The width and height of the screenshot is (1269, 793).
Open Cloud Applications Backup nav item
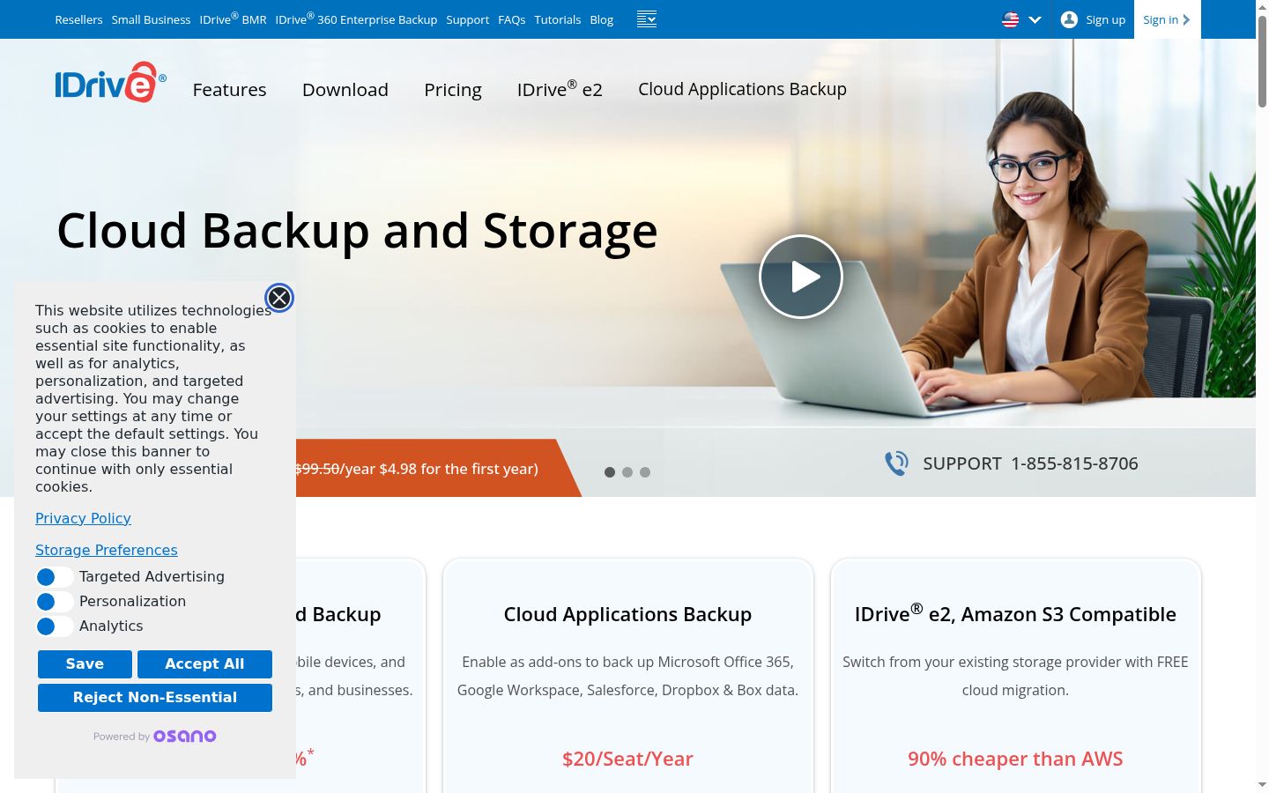(x=742, y=89)
